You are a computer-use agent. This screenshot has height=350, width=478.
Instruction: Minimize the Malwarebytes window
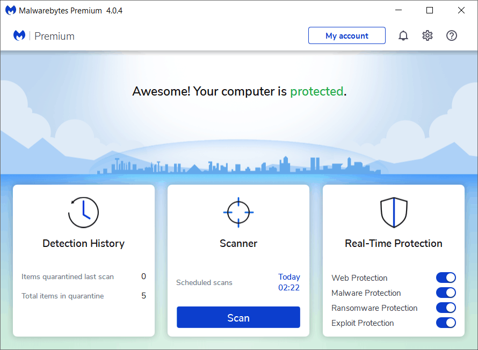[x=399, y=10]
